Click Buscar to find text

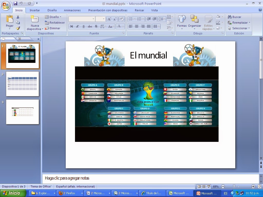point(234,17)
